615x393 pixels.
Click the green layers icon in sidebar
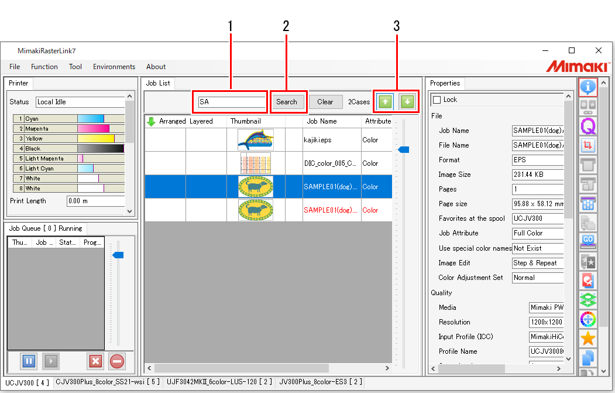point(588,299)
